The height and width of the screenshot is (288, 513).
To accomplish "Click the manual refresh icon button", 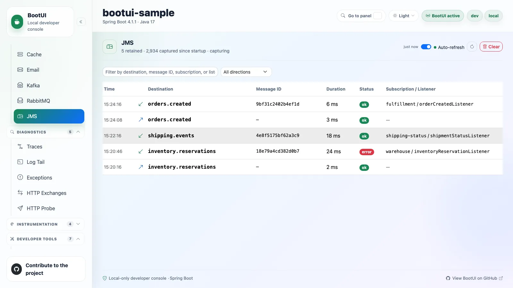I will (x=472, y=47).
